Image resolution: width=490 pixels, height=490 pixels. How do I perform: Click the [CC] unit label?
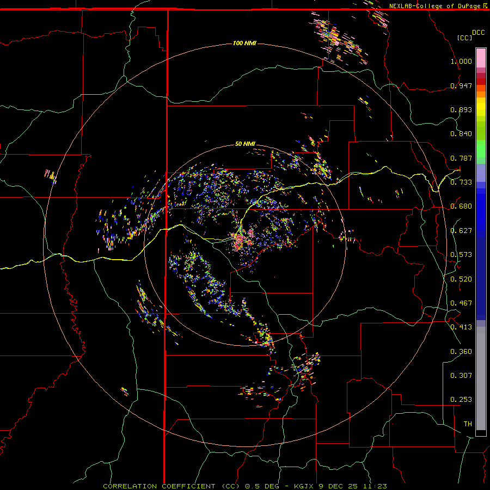(x=464, y=38)
